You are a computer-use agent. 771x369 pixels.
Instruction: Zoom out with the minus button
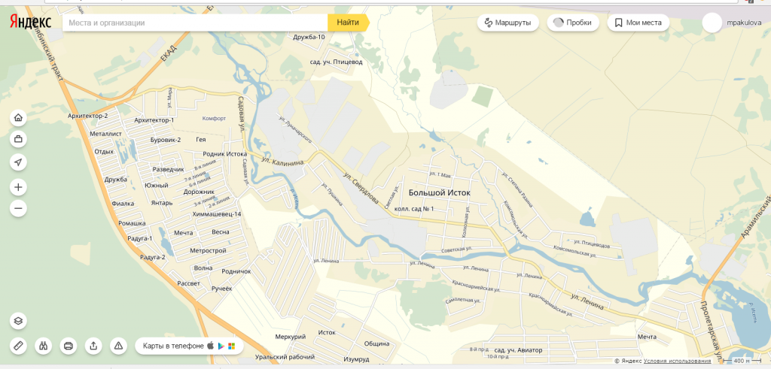(18, 208)
